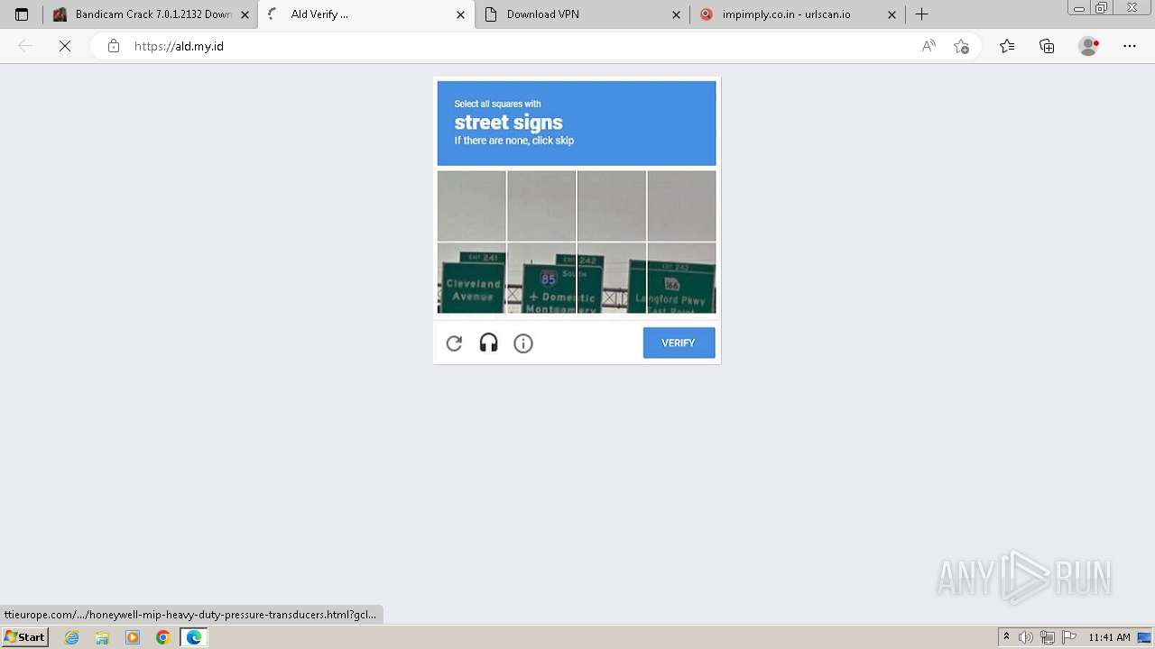Open volume control in tray

pyautogui.click(x=1026, y=637)
